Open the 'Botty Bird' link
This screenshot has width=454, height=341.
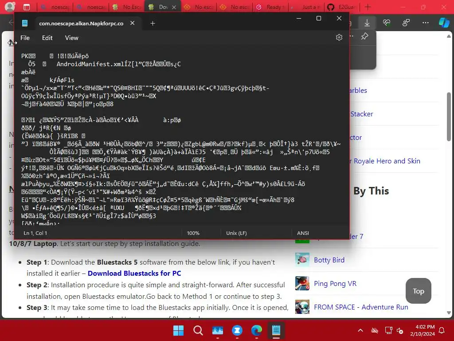click(329, 260)
